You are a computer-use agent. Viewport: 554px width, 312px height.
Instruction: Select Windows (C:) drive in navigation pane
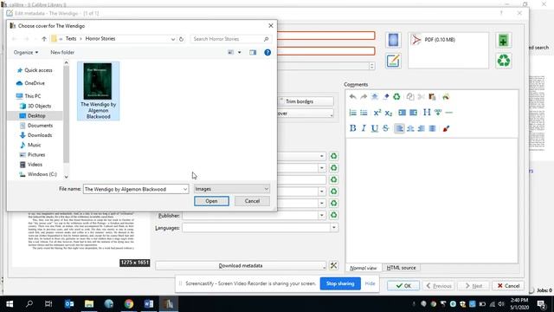42,174
